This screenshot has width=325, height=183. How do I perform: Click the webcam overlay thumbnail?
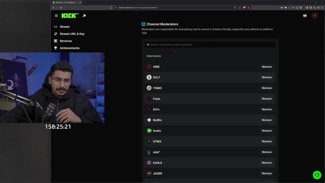[x=52, y=88]
